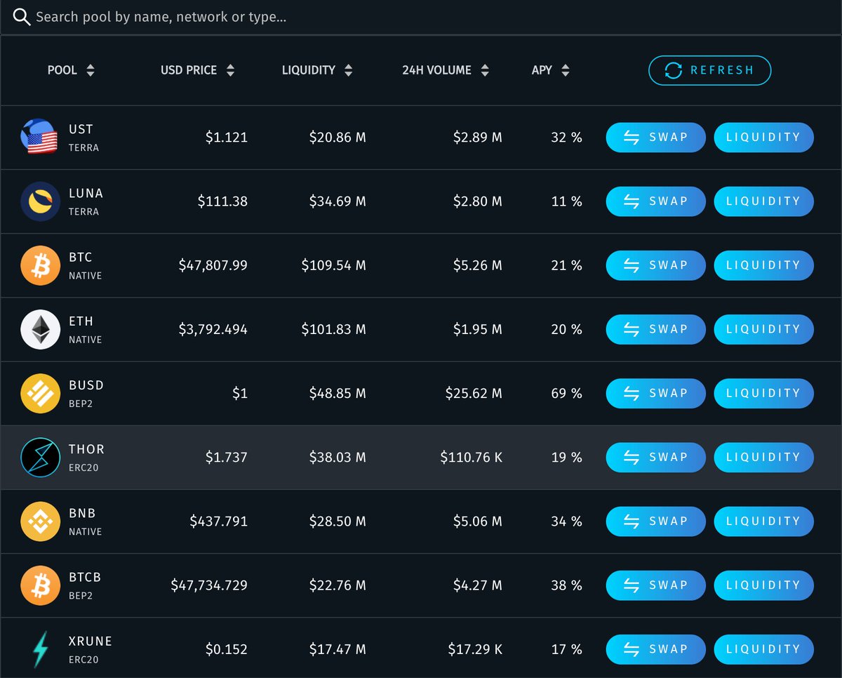The height and width of the screenshot is (678, 842).
Task: Click the $437.791 BNB price
Action: tap(219, 521)
